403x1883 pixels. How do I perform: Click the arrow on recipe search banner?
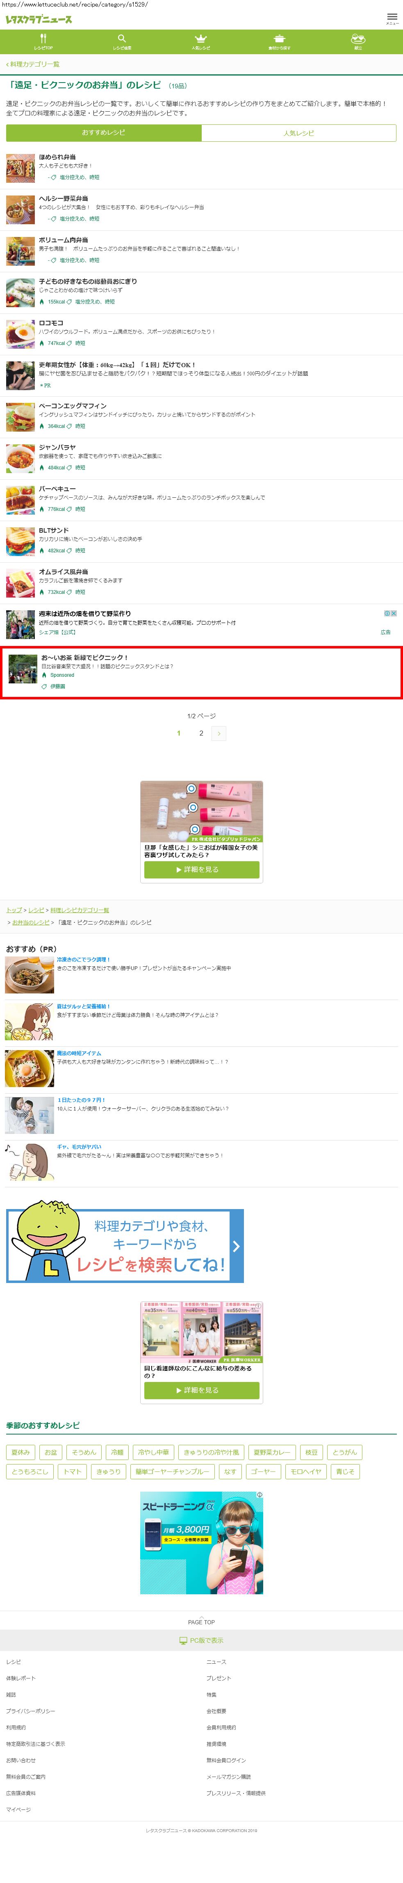(x=236, y=1246)
